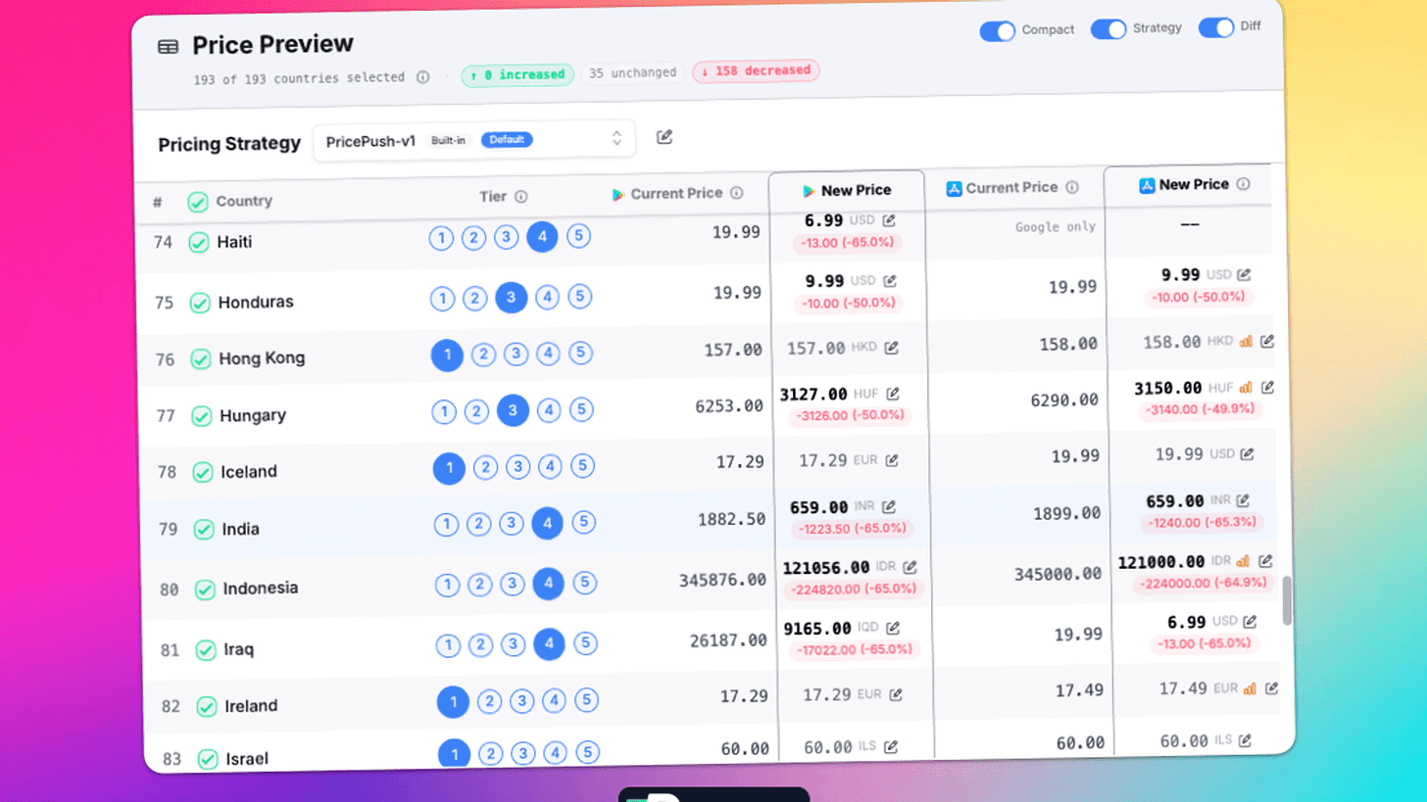Set Iceland to tier 3

517,467
